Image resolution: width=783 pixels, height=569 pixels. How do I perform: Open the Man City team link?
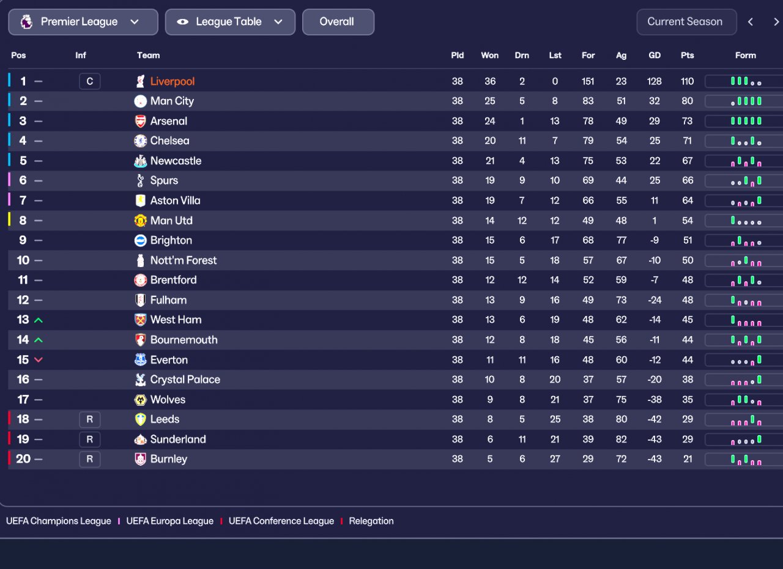172,101
